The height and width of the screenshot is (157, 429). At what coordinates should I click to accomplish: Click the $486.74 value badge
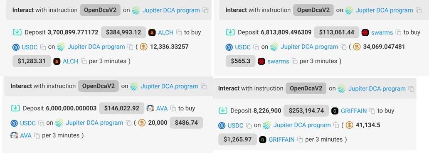tap(186, 123)
